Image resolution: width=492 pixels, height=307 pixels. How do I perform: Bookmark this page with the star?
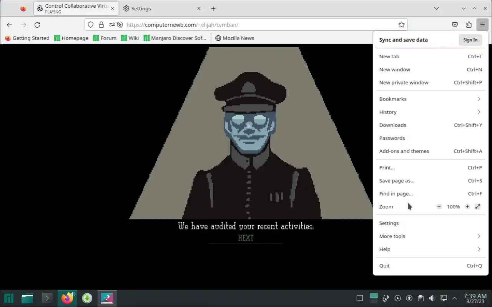tap(401, 25)
